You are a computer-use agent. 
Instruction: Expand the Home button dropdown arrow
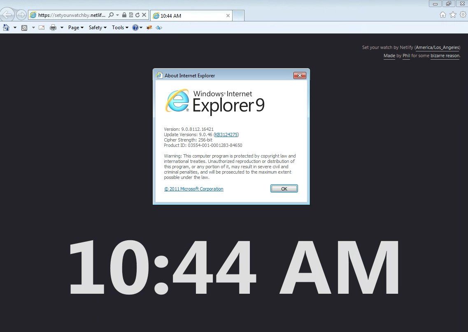[15, 28]
